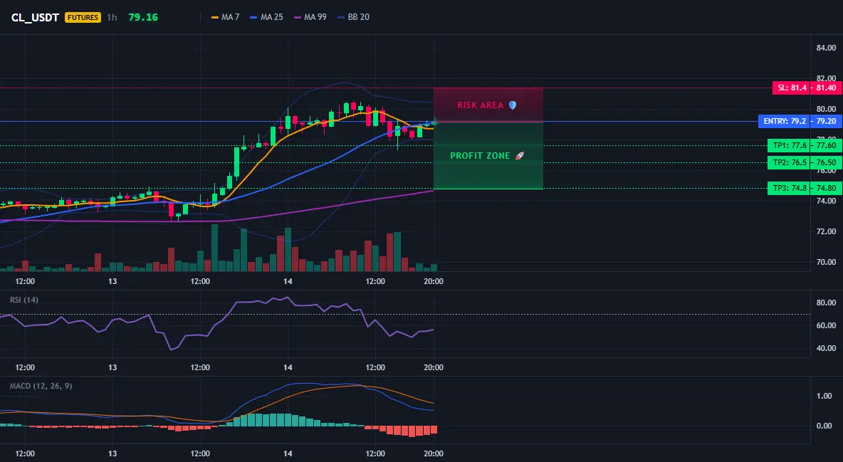843x462 pixels.
Task: Click the 72.00 price axis label
Action: pyautogui.click(x=827, y=232)
